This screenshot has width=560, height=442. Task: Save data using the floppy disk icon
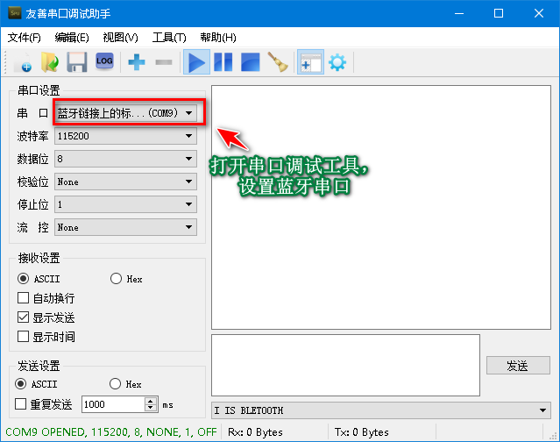point(77,62)
